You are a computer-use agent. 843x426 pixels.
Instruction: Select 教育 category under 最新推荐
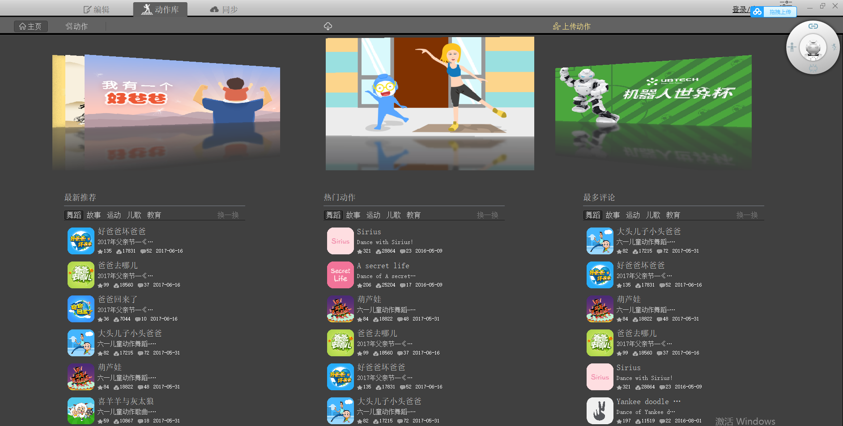coord(154,215)
